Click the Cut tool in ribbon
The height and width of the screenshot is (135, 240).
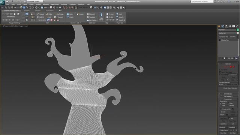point(48,17)
